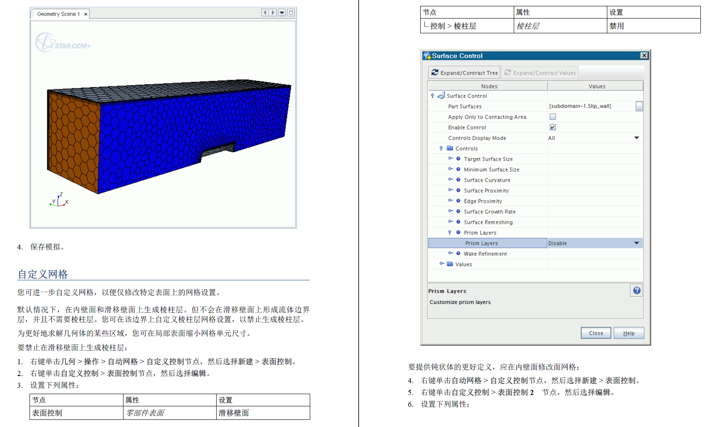Click the blue dot of Surface Growth Rate

[x=459, y=212]
